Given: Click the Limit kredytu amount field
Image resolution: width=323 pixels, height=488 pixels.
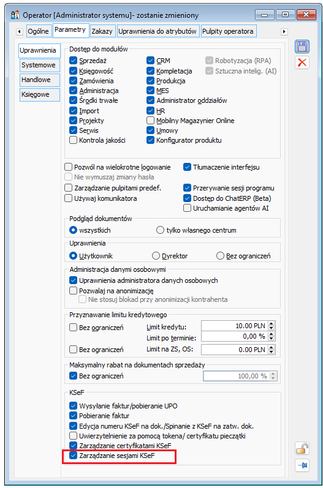Looking at the screenshot, I should click(234, 326).
